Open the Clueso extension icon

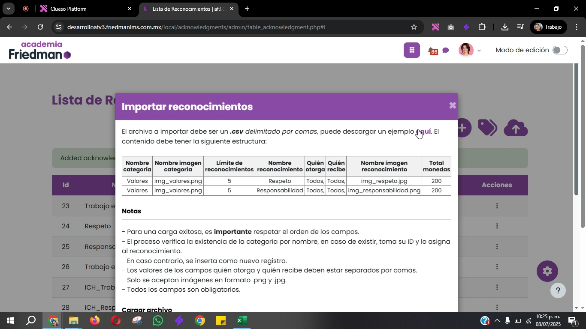tap(435, 27)
